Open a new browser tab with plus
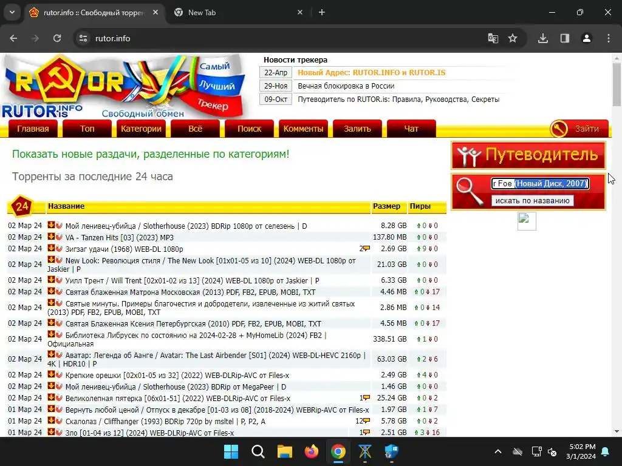622x466 pixels. tap(322, 12)
